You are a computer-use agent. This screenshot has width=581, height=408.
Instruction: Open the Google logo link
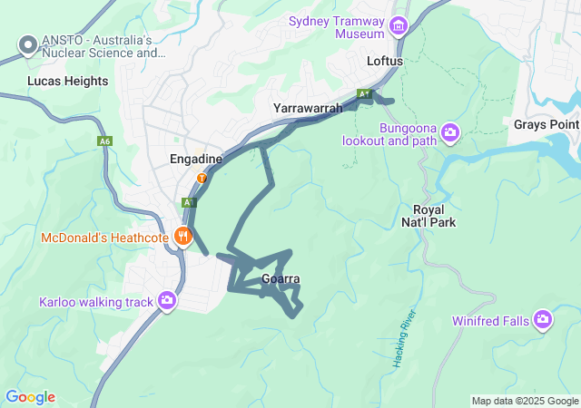click(x=30, y=397)
